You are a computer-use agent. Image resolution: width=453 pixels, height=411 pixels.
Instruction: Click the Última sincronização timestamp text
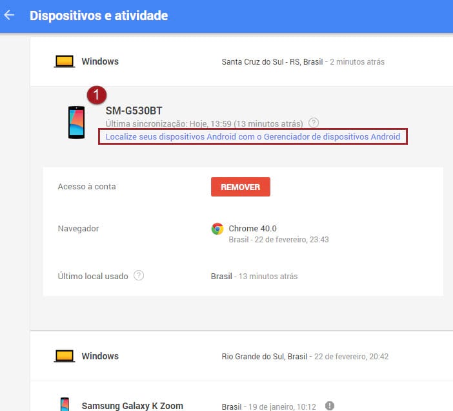click(204, 124)
